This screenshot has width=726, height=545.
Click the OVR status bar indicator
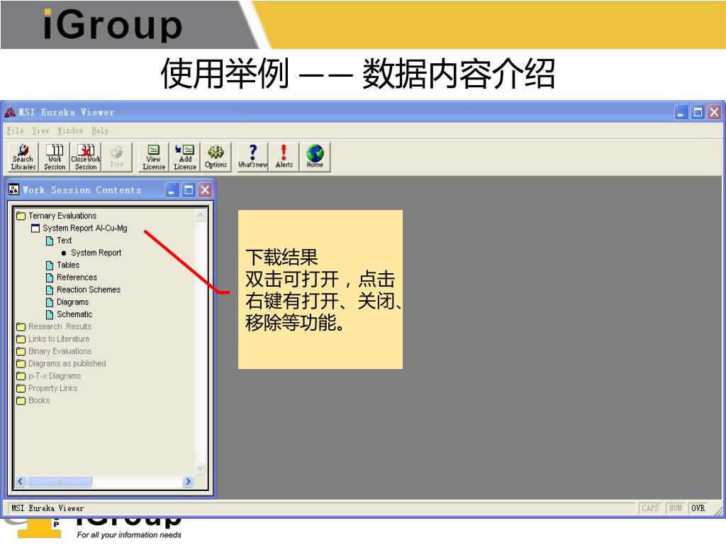[698, 508]
